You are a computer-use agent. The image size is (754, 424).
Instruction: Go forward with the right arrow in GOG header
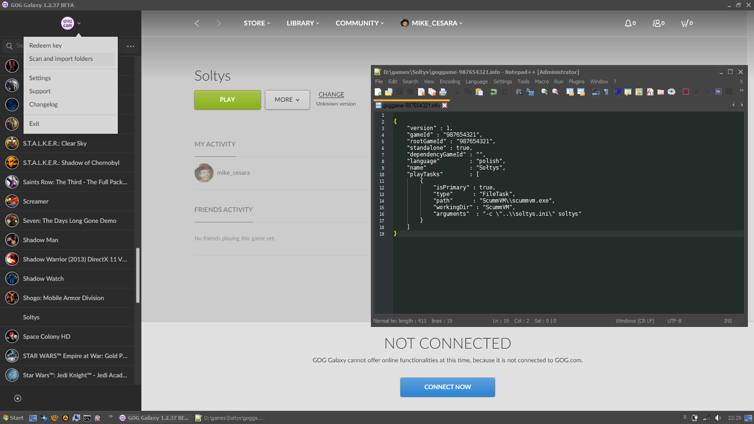click(x=218, y=23)
